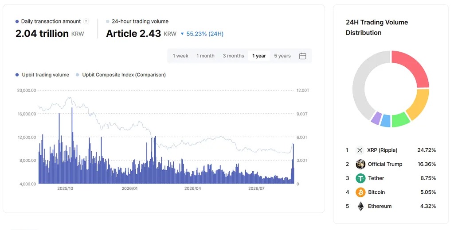Open the Tether row link
Image resolution: width=454 pixels, height=230 pixels.
[x=391, y=178]
